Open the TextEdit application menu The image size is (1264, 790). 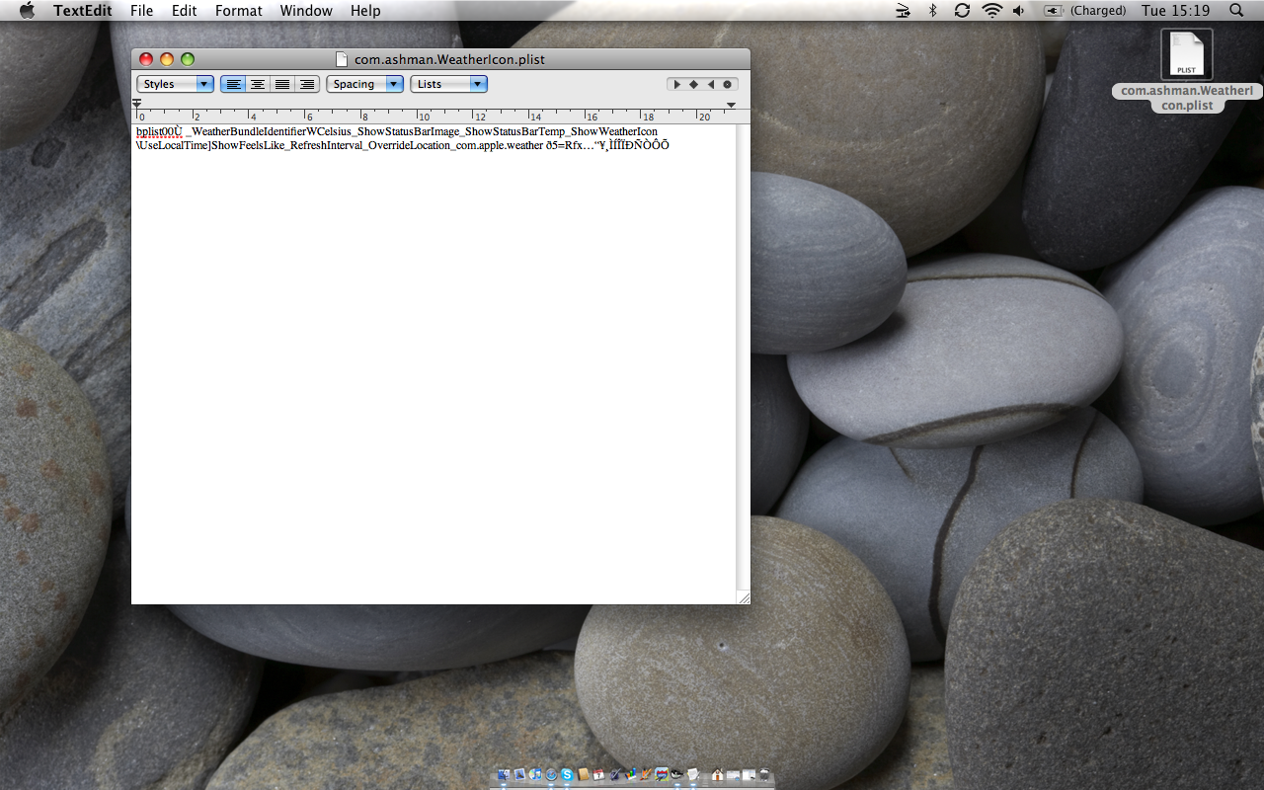[x=83, y=11]
